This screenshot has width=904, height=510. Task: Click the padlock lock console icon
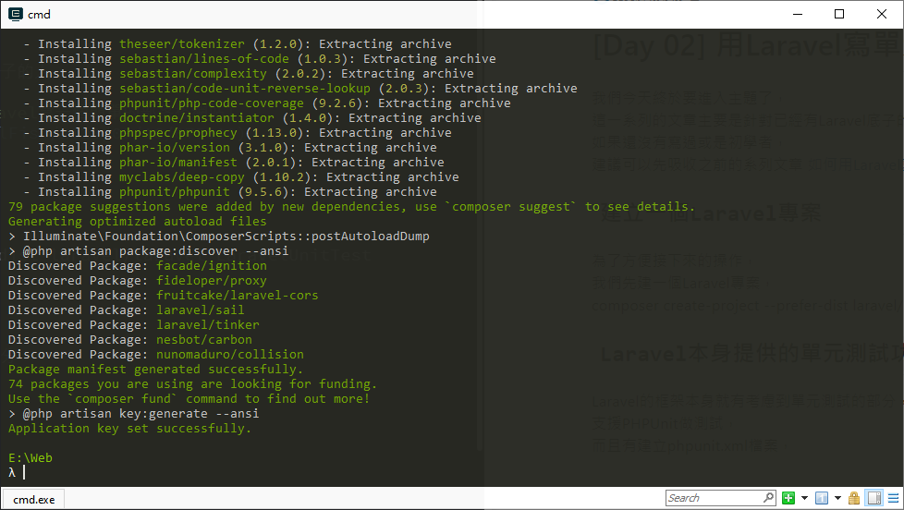pyautogui.click(x=854, y=498)
